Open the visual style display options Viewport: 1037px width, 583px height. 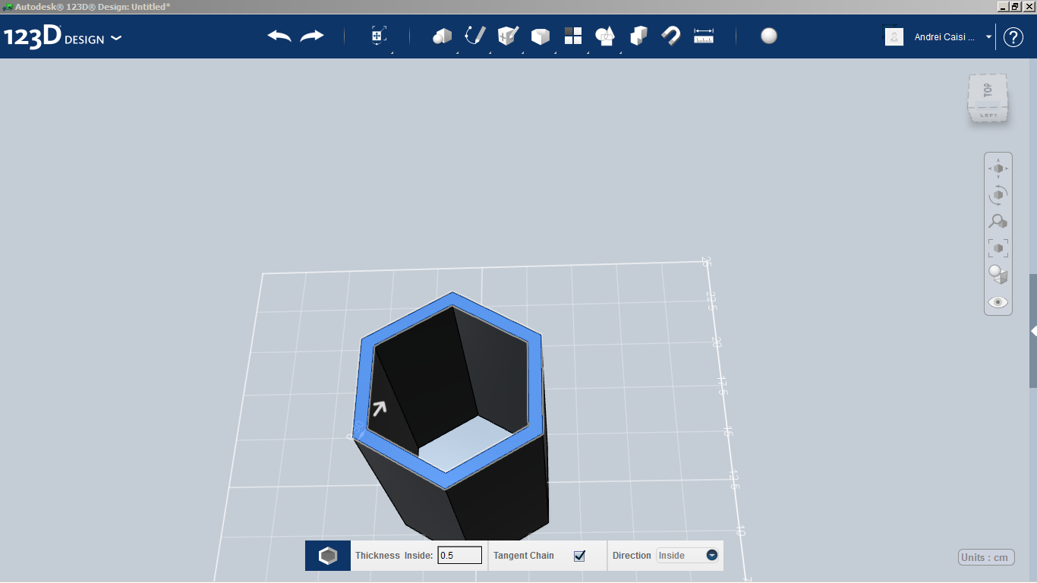point(998,274)
